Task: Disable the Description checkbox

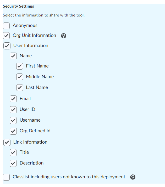Action: 13,163
